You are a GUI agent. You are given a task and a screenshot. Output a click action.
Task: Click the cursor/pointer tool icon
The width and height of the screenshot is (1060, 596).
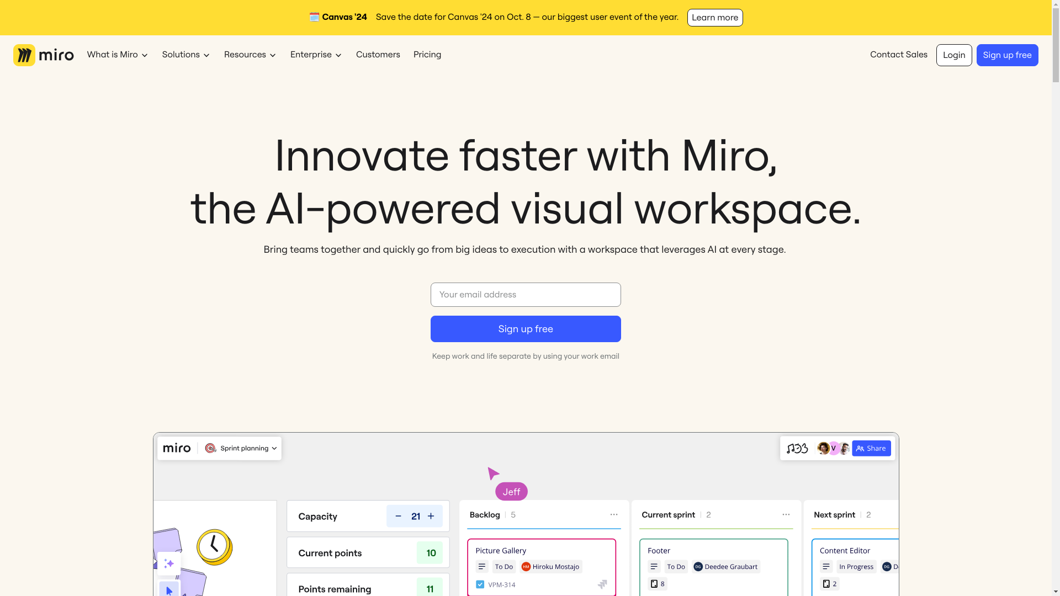(x=169, y=589)
